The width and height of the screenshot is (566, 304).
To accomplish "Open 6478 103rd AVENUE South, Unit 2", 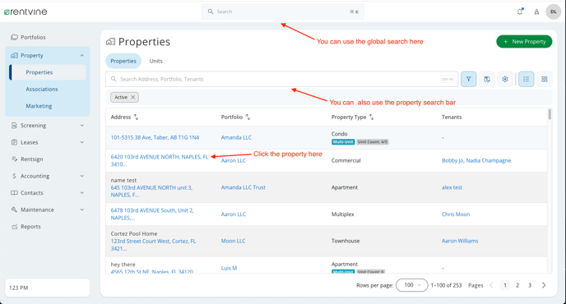I will [152, 214].
